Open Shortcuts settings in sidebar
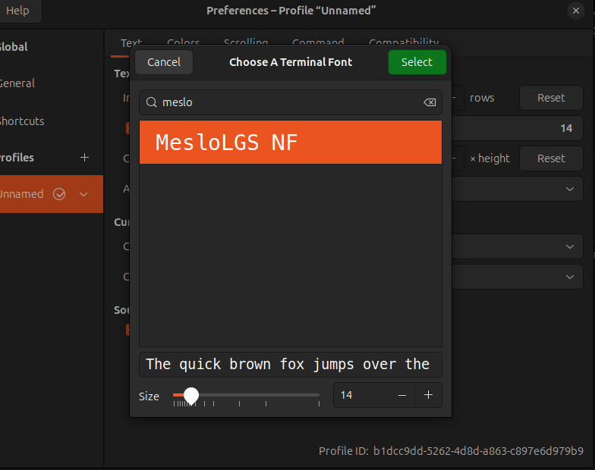The image size is (595, 470). coord(21,121)
